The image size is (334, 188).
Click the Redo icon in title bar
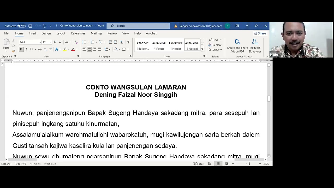point(44,26)
